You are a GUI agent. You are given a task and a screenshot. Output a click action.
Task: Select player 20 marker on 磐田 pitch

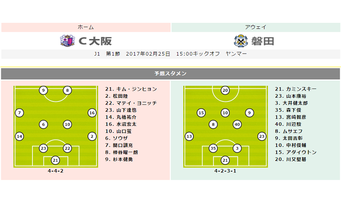coord(225,90)
